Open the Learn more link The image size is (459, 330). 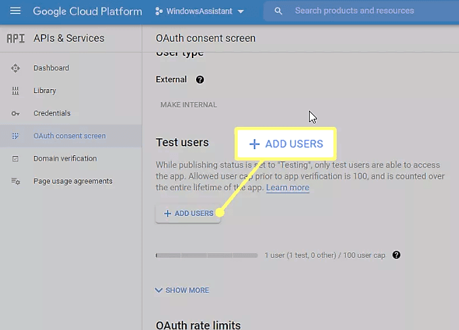tap(287, 188)
